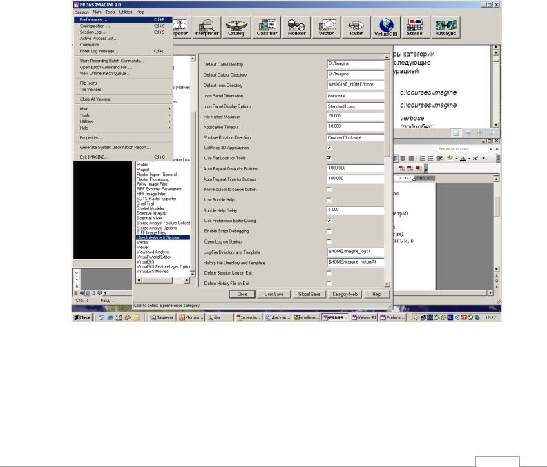Choose Configuration menu entry
The image size is (547, 467).
coord(123,26)
